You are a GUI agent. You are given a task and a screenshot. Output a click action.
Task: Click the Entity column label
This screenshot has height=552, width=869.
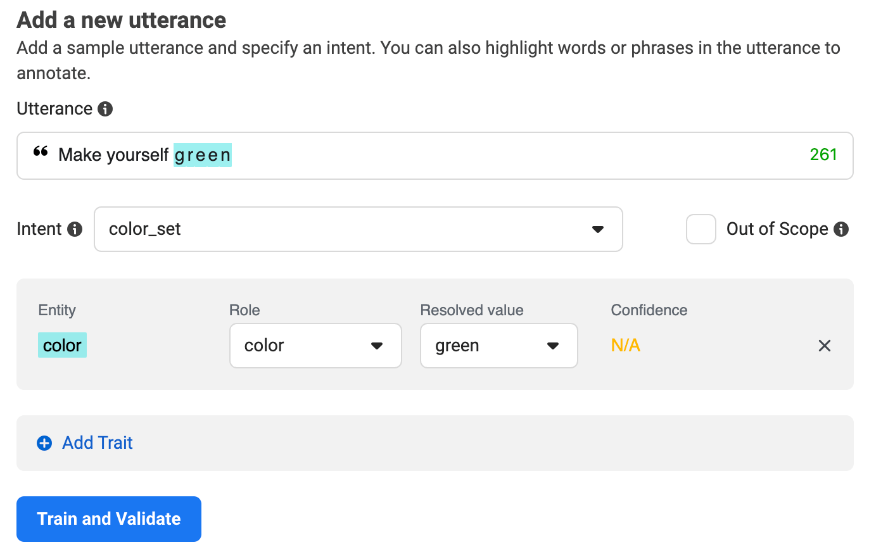click(x=57, y=310)
